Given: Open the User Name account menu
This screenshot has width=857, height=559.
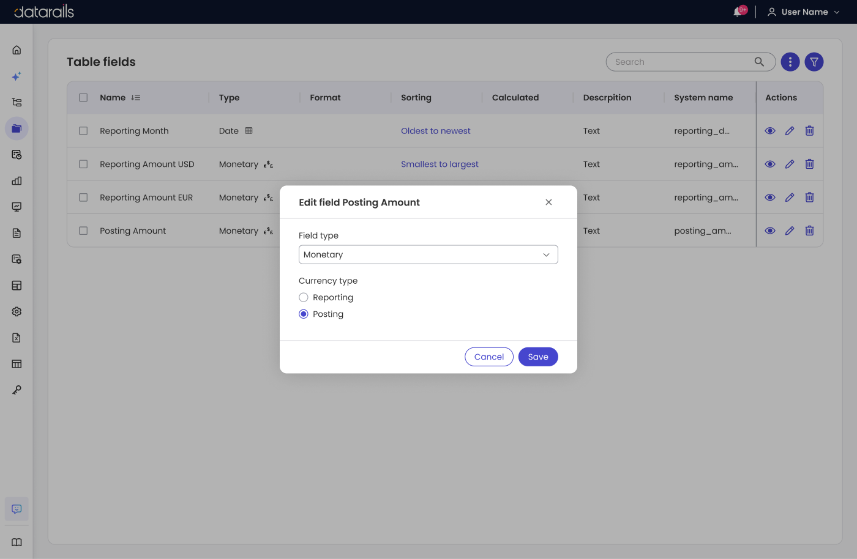Looking at the screenshot, I should [803, 12].
